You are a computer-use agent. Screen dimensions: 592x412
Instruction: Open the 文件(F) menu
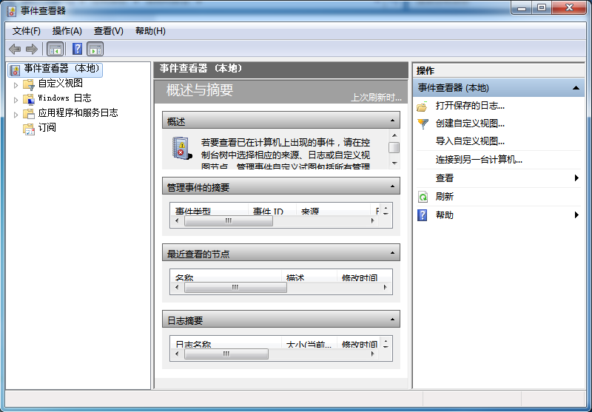coord(27,31)
